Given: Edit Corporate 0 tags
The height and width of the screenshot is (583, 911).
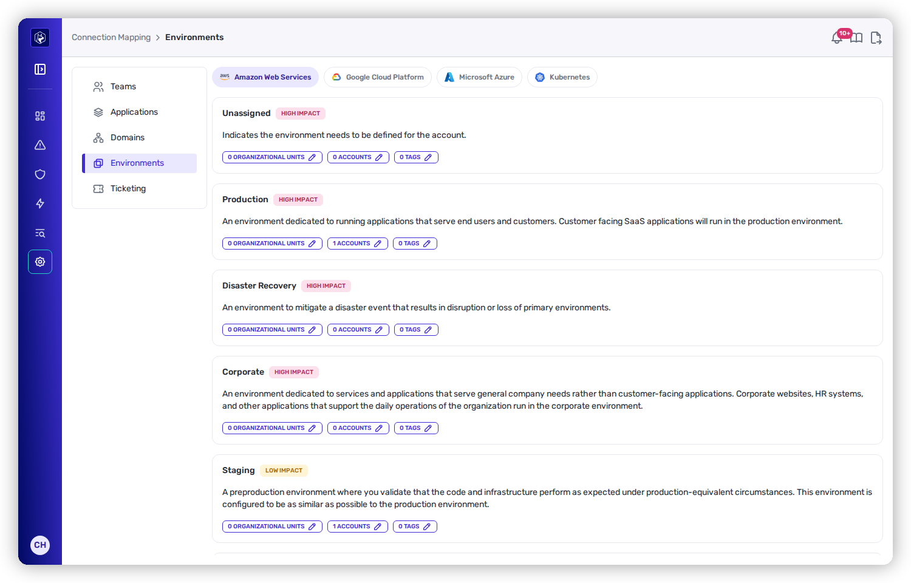Looking at the screenshot, I should point(416,428).
